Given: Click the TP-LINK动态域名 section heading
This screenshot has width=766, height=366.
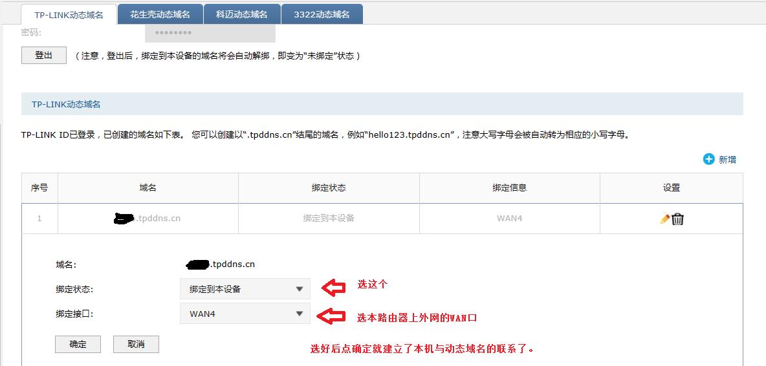Looking at the screenshot, I should (x=66, y=104).
